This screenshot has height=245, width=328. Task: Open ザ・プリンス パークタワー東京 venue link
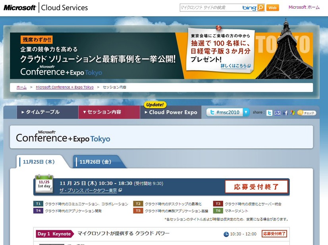(x=88, y=190)
